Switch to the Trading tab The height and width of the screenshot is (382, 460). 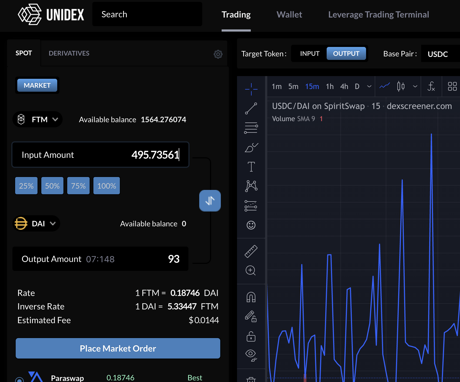point(236,15)
